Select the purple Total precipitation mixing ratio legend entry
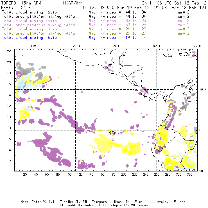 pyautogui.click(x=38, y=25)
